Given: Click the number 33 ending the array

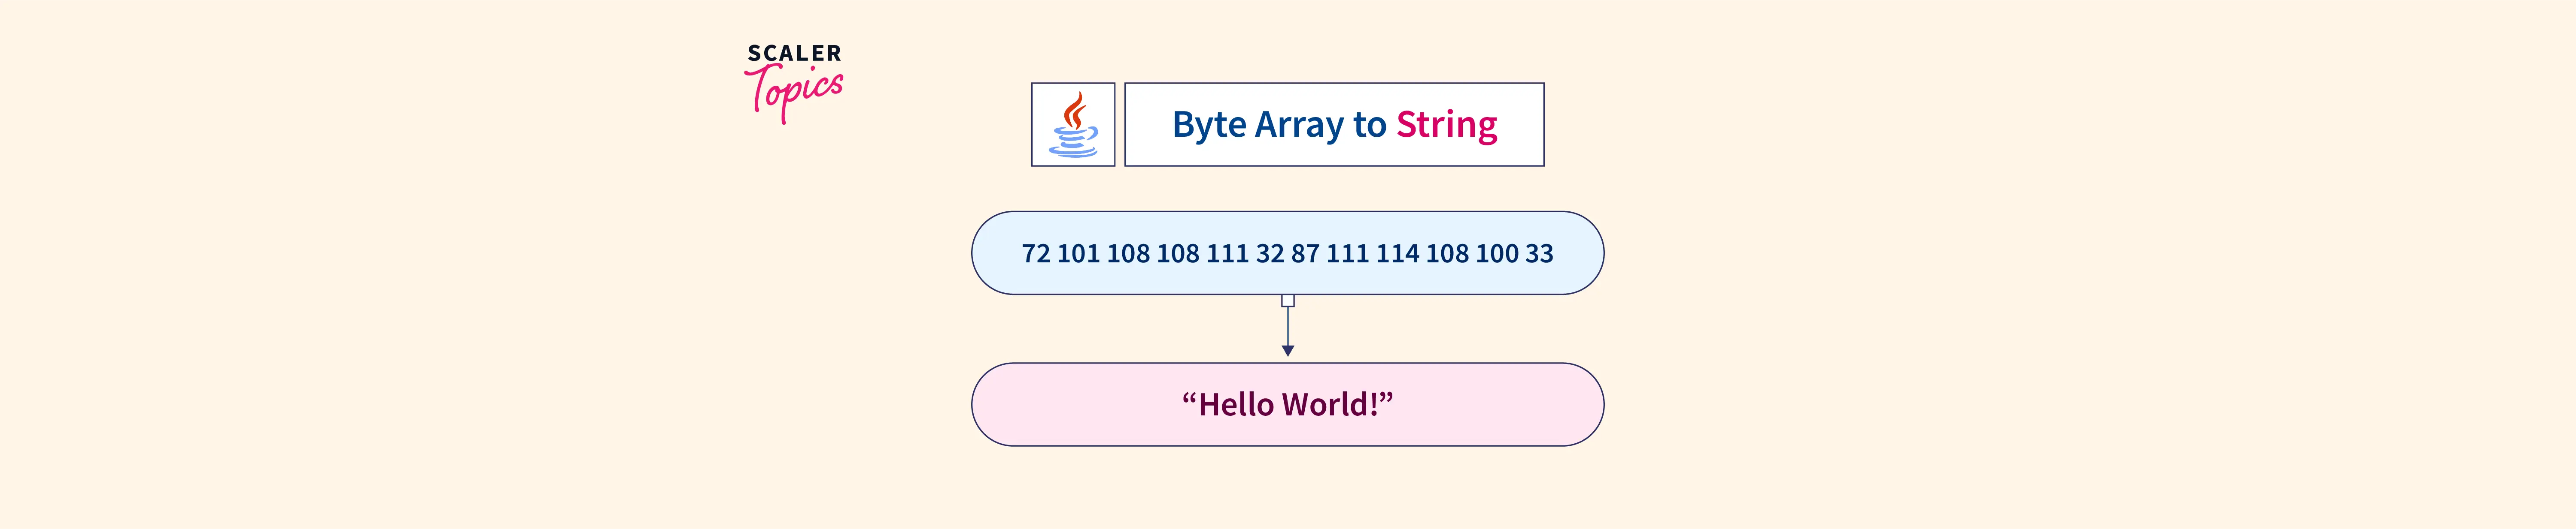Looking at the screenshot, I should (1539, 253).
